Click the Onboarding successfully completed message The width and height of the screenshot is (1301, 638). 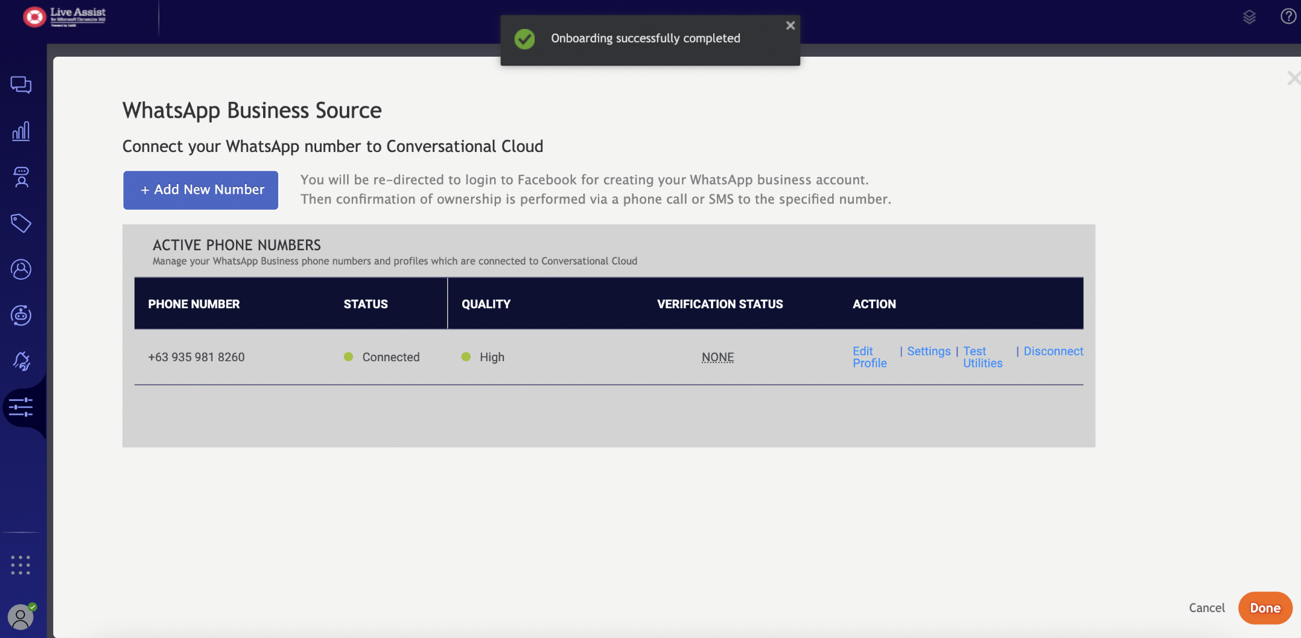point(645,39)
